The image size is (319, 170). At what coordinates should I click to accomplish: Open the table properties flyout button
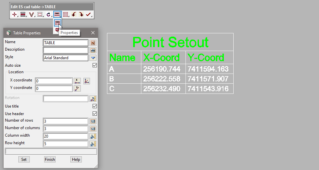point(57,14)
